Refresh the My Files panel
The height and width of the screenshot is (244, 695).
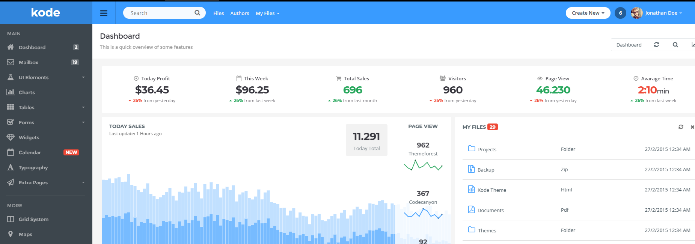click(x=681, y=127)
